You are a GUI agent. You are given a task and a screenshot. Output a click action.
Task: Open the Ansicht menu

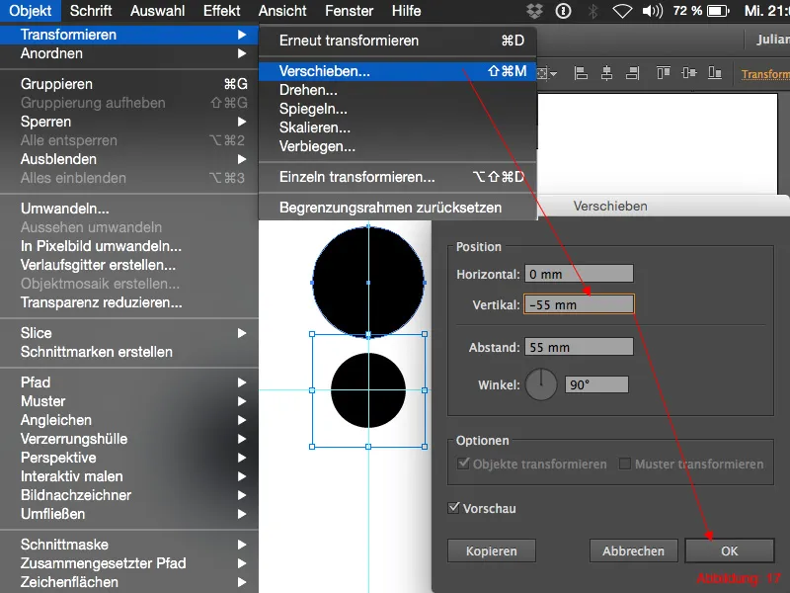click(282, 11)
